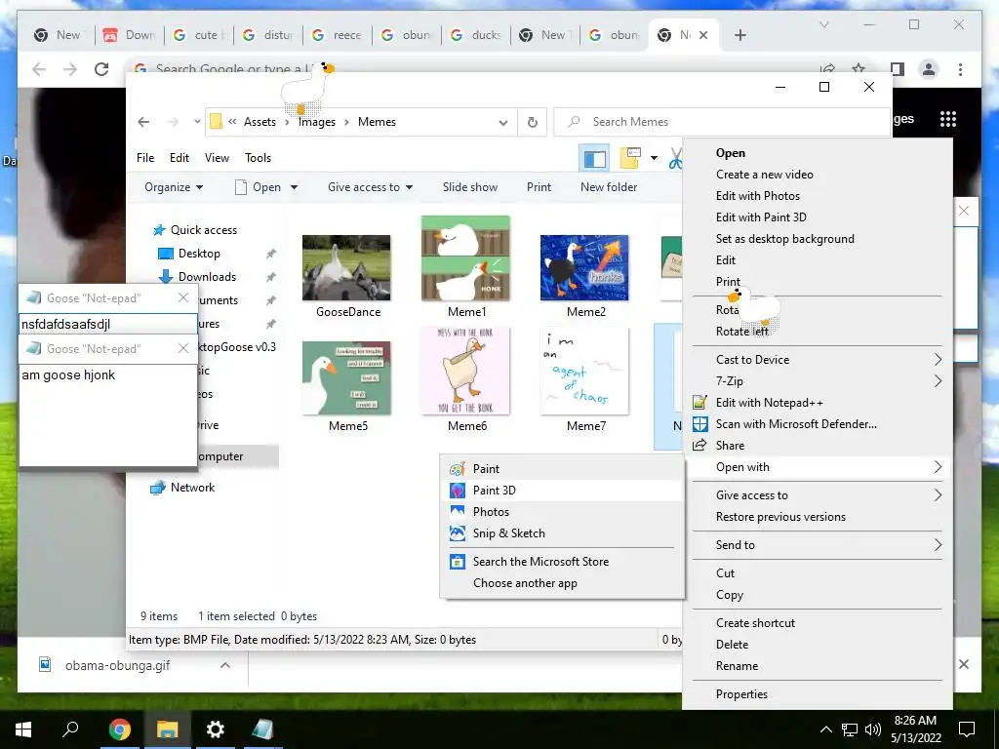Expand the 7-Zip submenu

click(818, 381)
